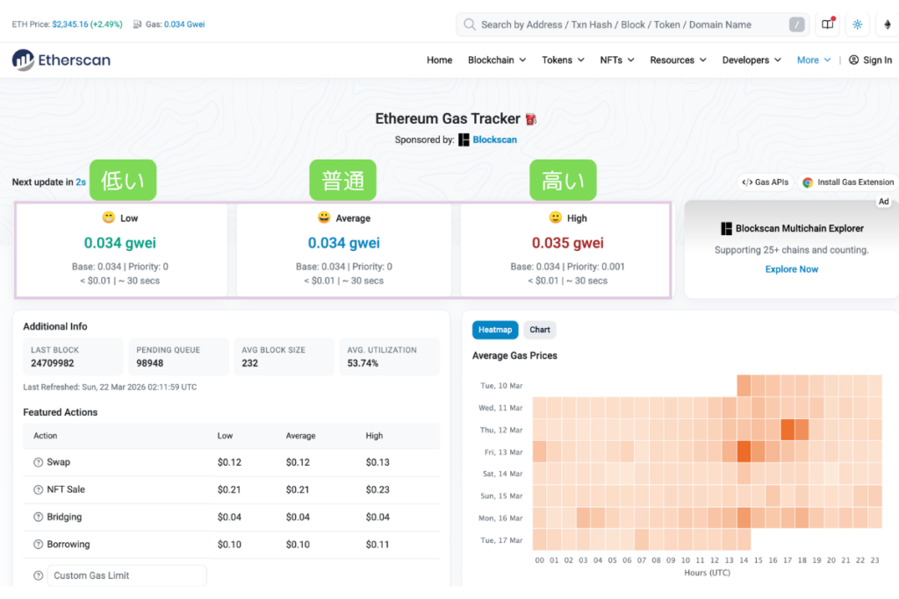Click the Install Gas Extension button
Image resolution: width=899 pixels, height=599 pixels.
tap(847, 182)
